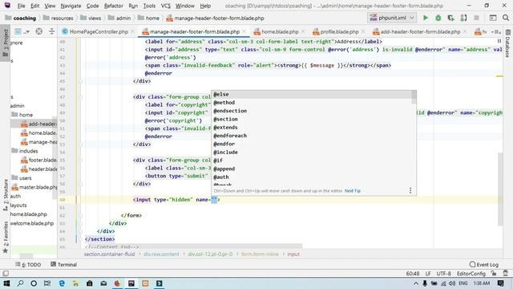Viewport: 513px width, 289px height.
Task: Show hidden editor tabs list
Action: (x=495, y=32)
